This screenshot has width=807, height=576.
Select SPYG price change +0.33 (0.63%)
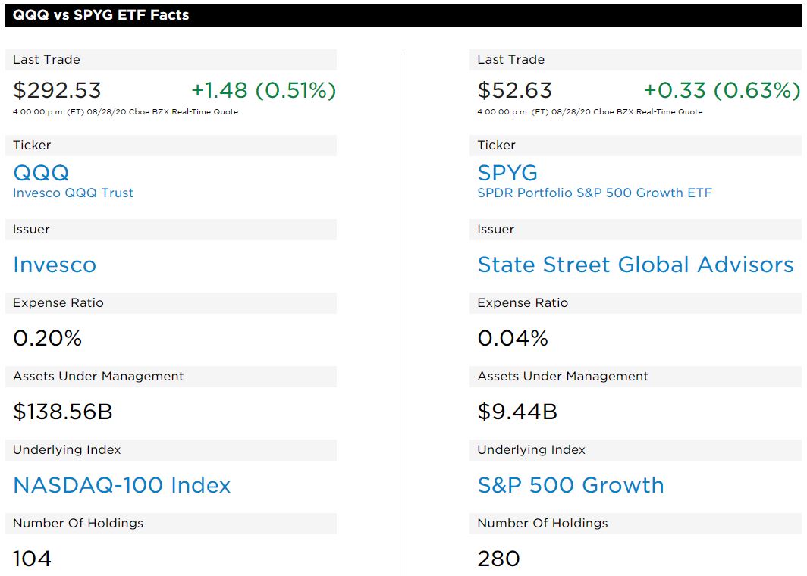722,90
